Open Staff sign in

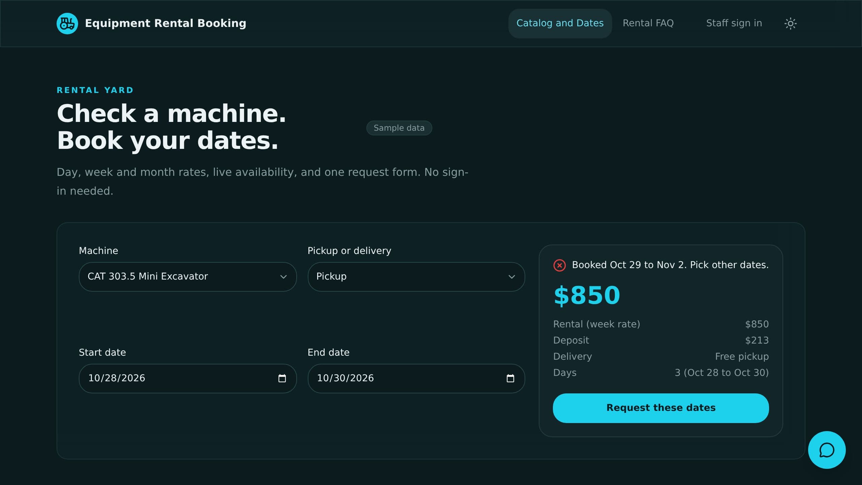pos(734,23)
